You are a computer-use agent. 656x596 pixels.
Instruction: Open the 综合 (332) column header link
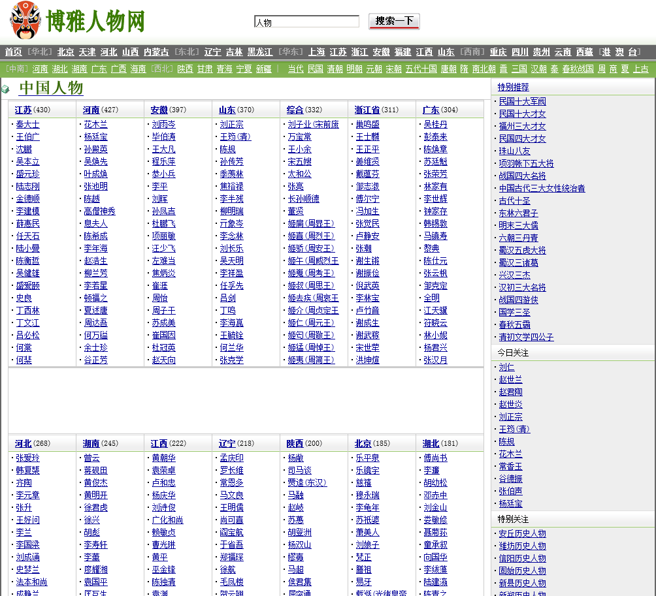[295, 110]
